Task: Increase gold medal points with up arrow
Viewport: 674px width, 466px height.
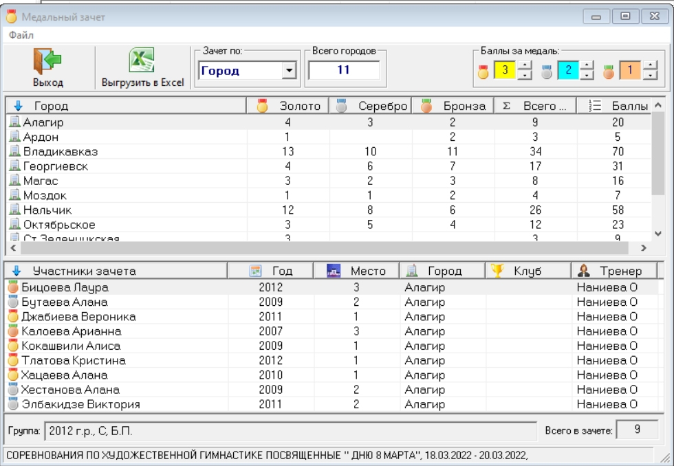Action: point(525,66)
